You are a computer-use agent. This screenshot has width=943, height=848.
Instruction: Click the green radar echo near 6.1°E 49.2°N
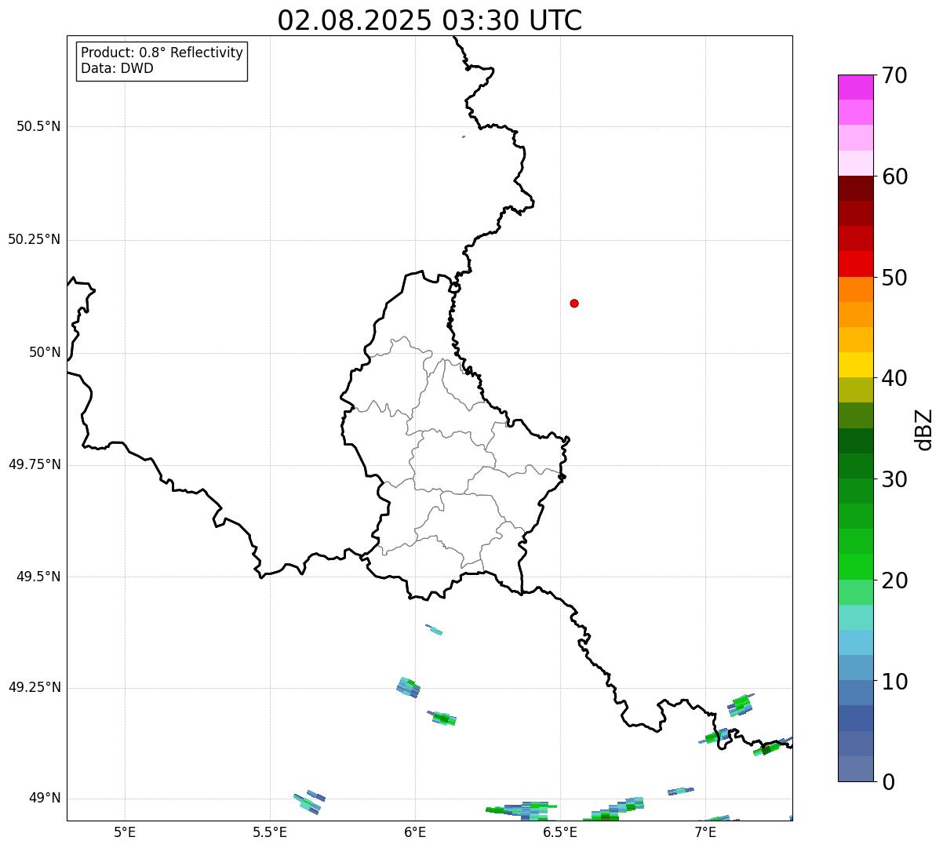[x=442, y=718]
